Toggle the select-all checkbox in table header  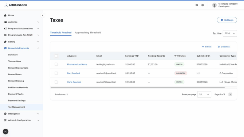point(56,56)
